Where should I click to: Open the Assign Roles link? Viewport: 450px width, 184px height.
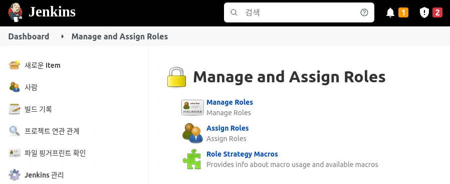click(228, 128)
